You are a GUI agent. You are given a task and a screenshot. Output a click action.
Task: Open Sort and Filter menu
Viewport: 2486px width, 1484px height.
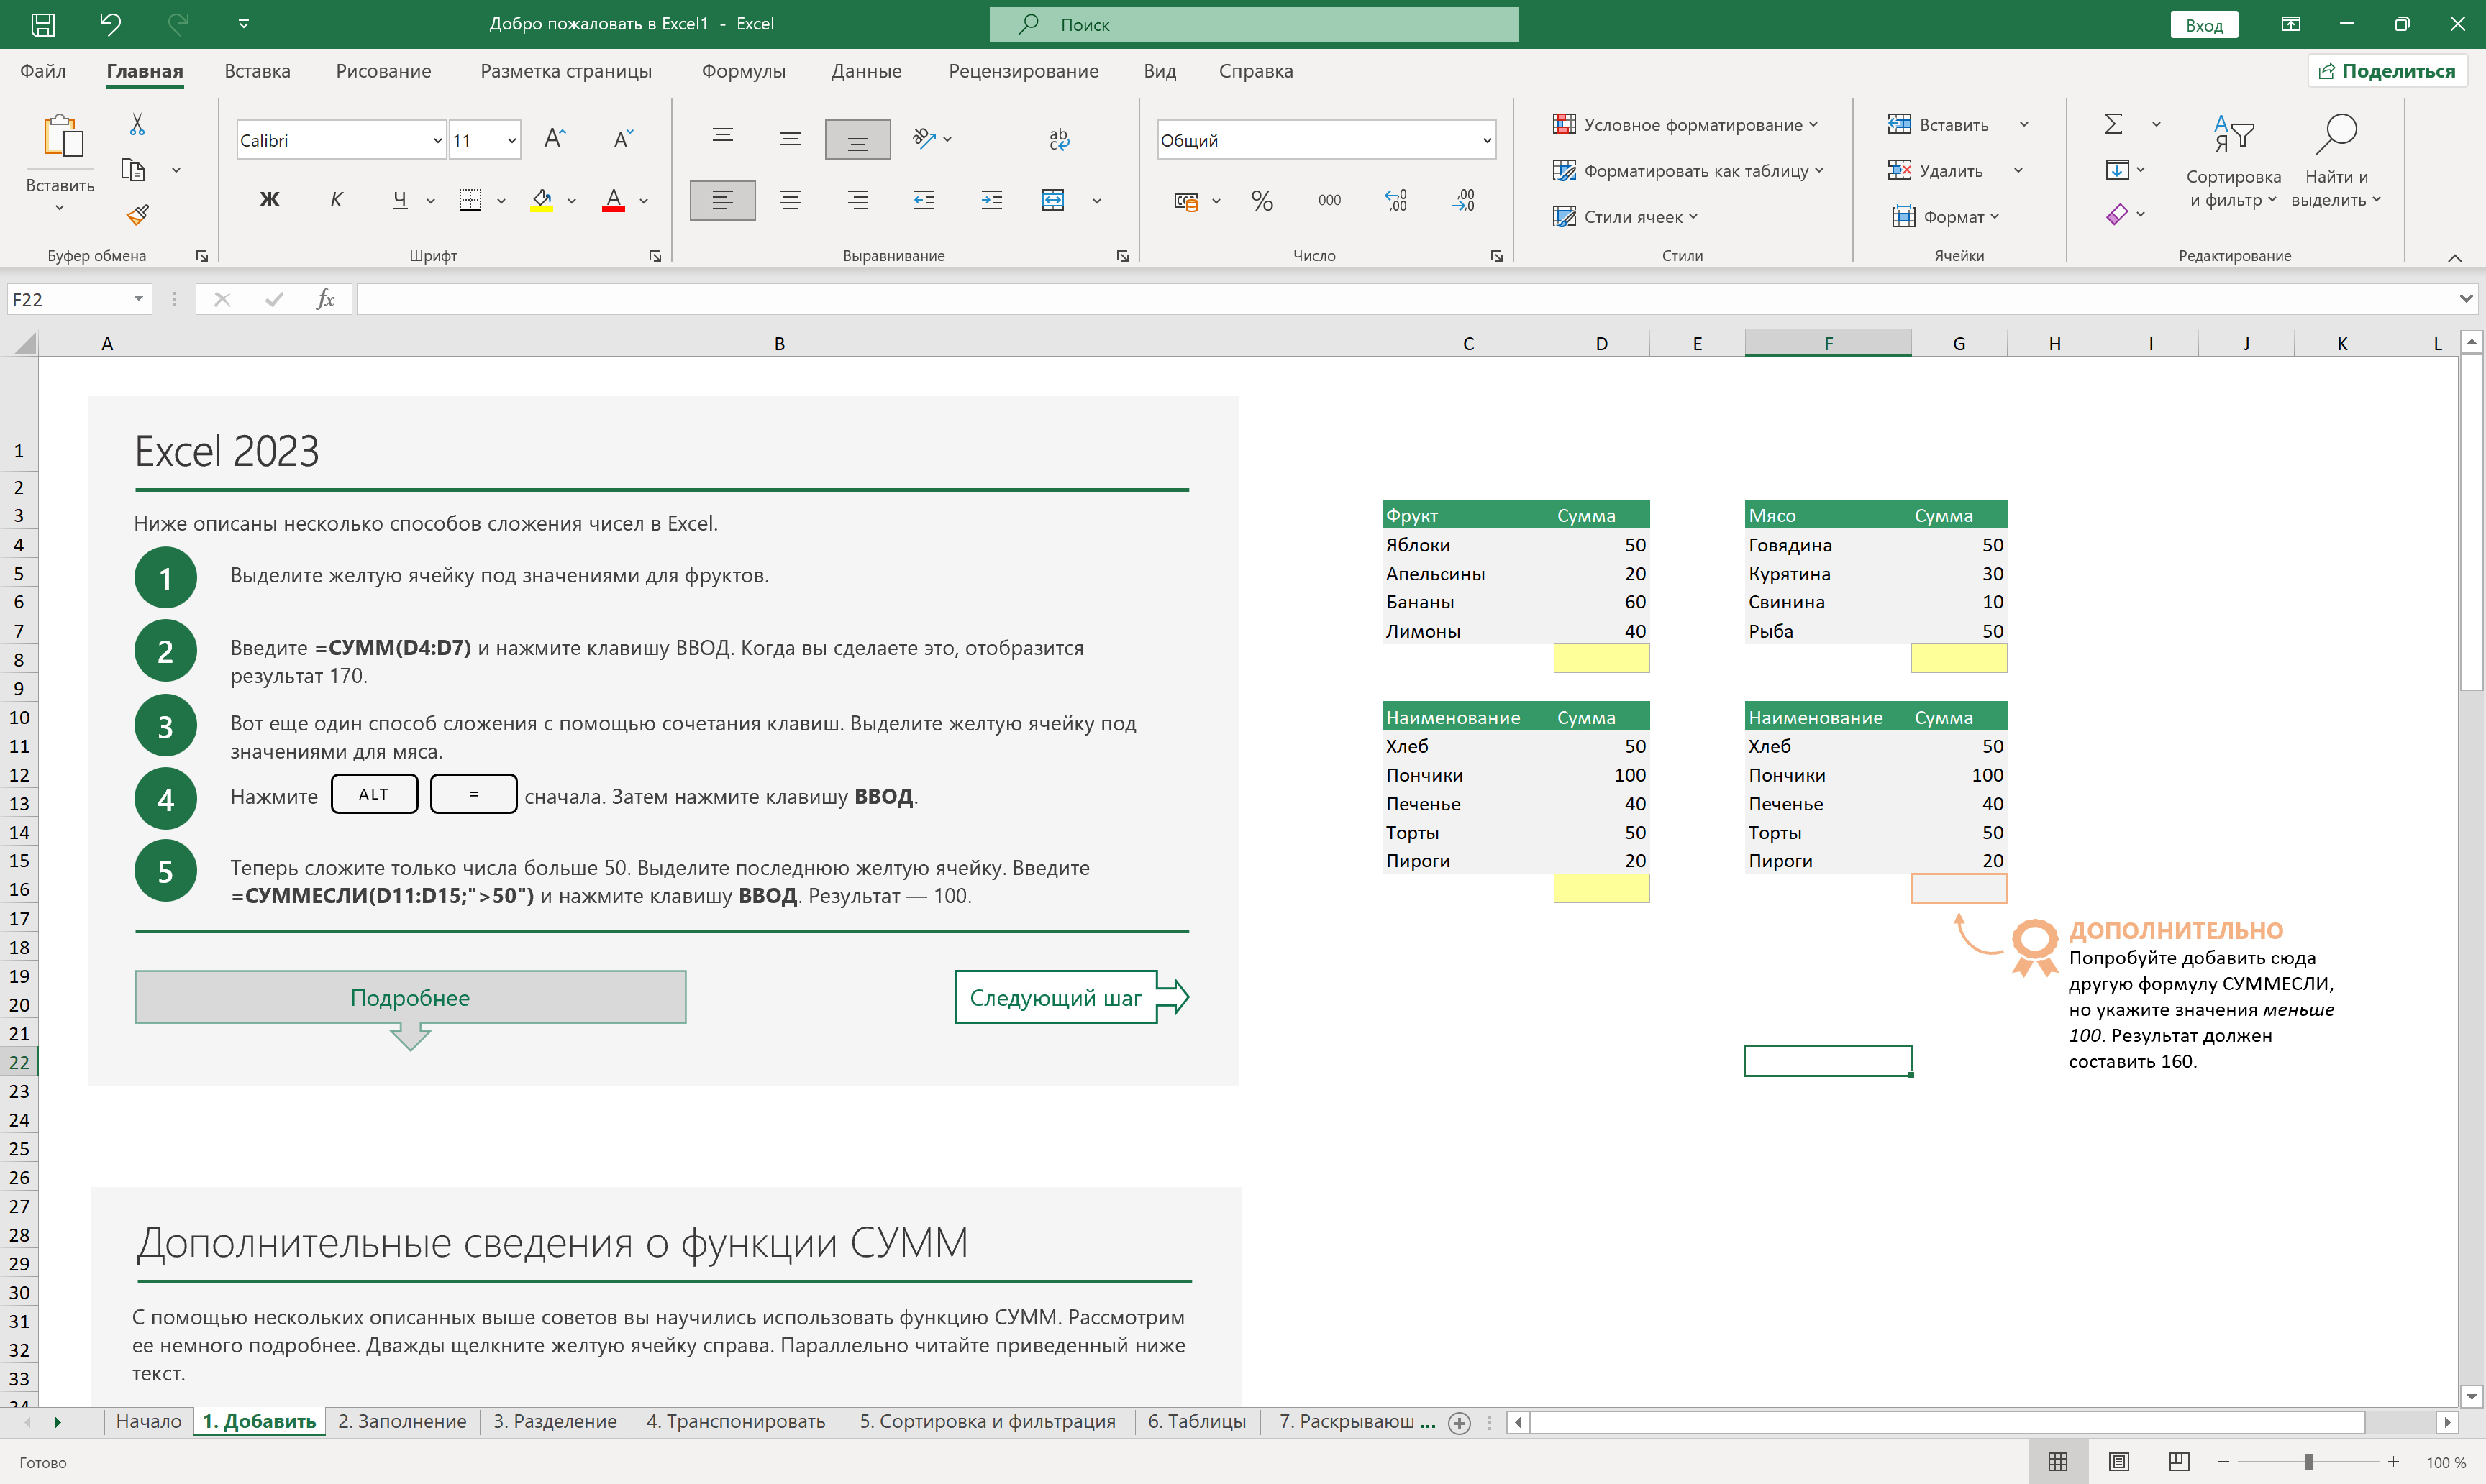point(2232,160)
